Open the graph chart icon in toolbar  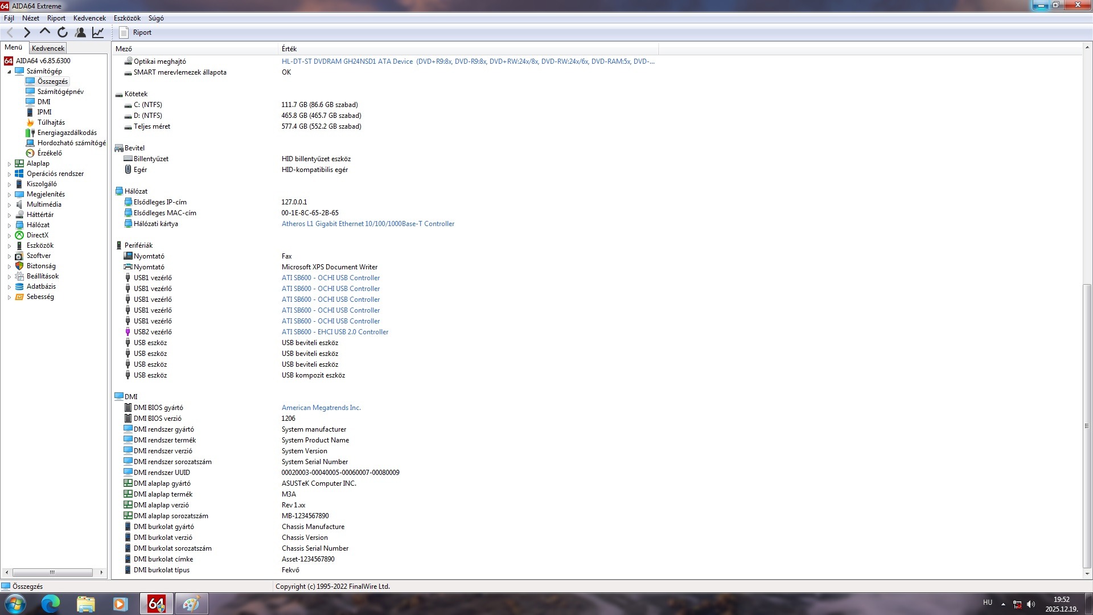click(x=98, y=32)
